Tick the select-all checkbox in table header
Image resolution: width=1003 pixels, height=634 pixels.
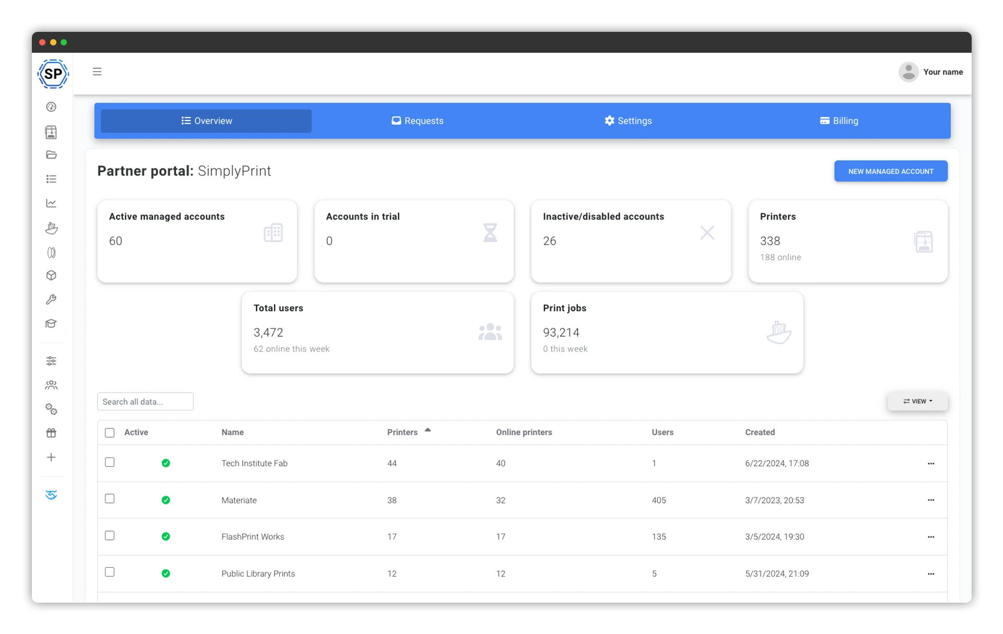110,432
